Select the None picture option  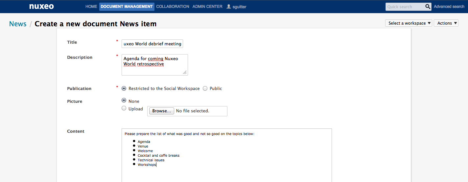coord(124,100)
